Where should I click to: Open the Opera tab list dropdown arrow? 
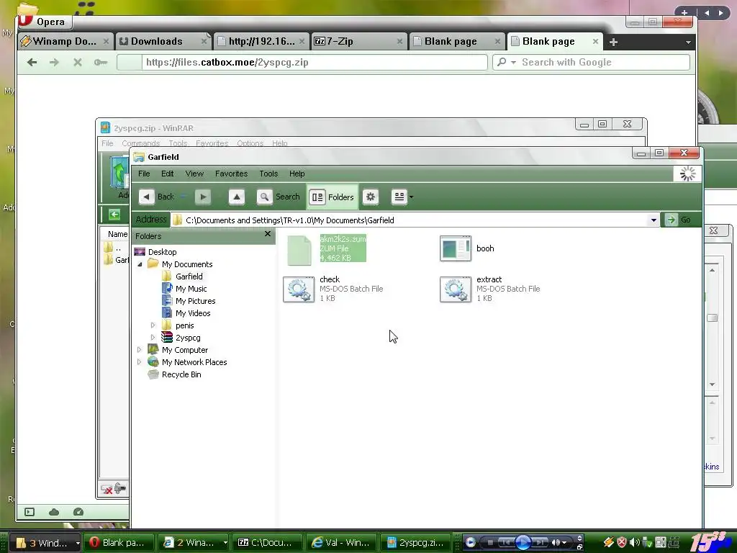tap(687, 42)
